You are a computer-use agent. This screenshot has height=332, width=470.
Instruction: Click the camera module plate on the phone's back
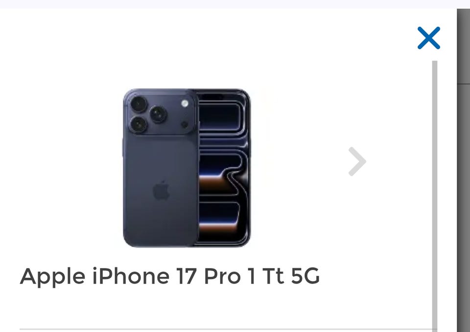[161, 114]
